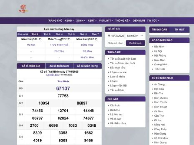Open the TIN SOI CẦU tab
The image size is (194, 145).
159,30
